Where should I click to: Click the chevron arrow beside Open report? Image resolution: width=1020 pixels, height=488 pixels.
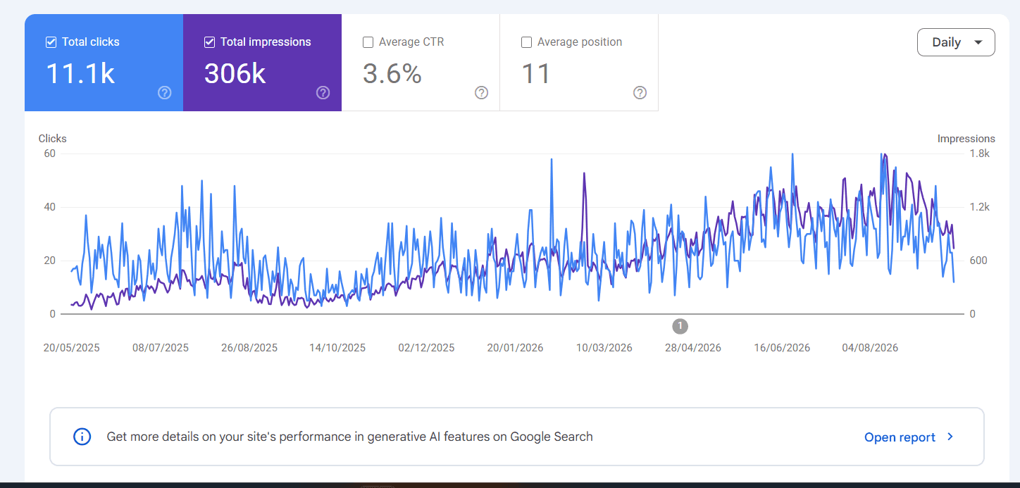click(x=950, y=437)
